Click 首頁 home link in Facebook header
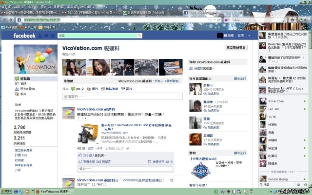The height and width of the screenshot is (195, 312). click(241, 36)
